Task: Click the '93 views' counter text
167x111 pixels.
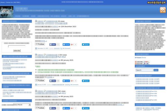Action: pos(61,21)
